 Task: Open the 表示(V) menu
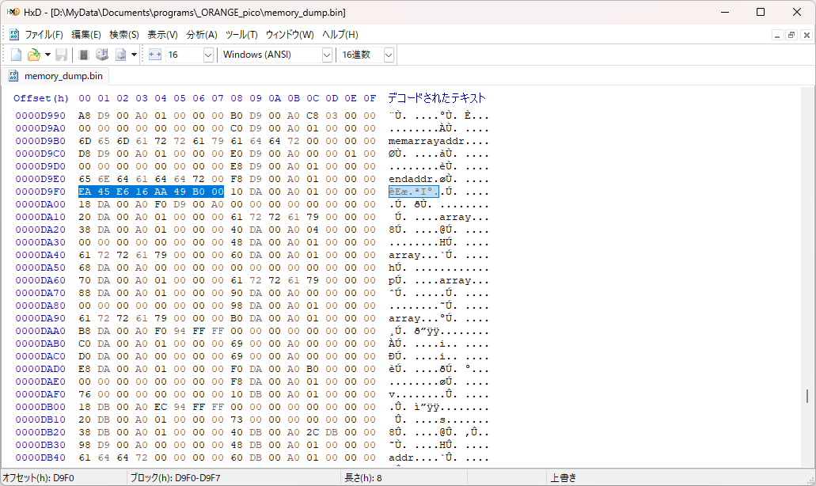pyautogui.click(x=162, y=35)
